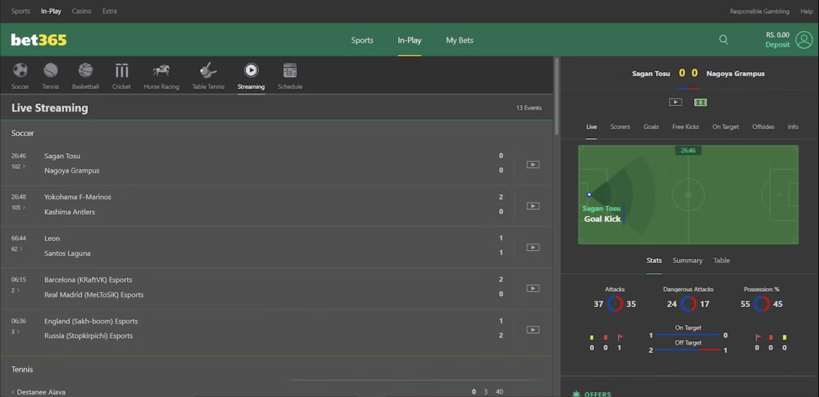Screen dimensions: 819x397
Task: Open the Schedule calendar icon
Action: [x=290, y=71]
